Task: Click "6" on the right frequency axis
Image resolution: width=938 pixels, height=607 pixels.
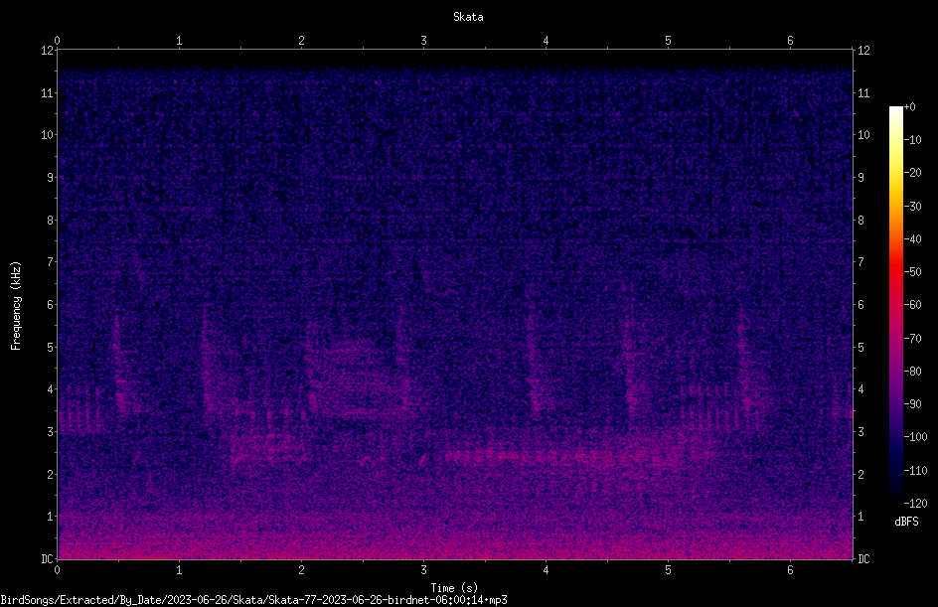Action: point(860,305)
